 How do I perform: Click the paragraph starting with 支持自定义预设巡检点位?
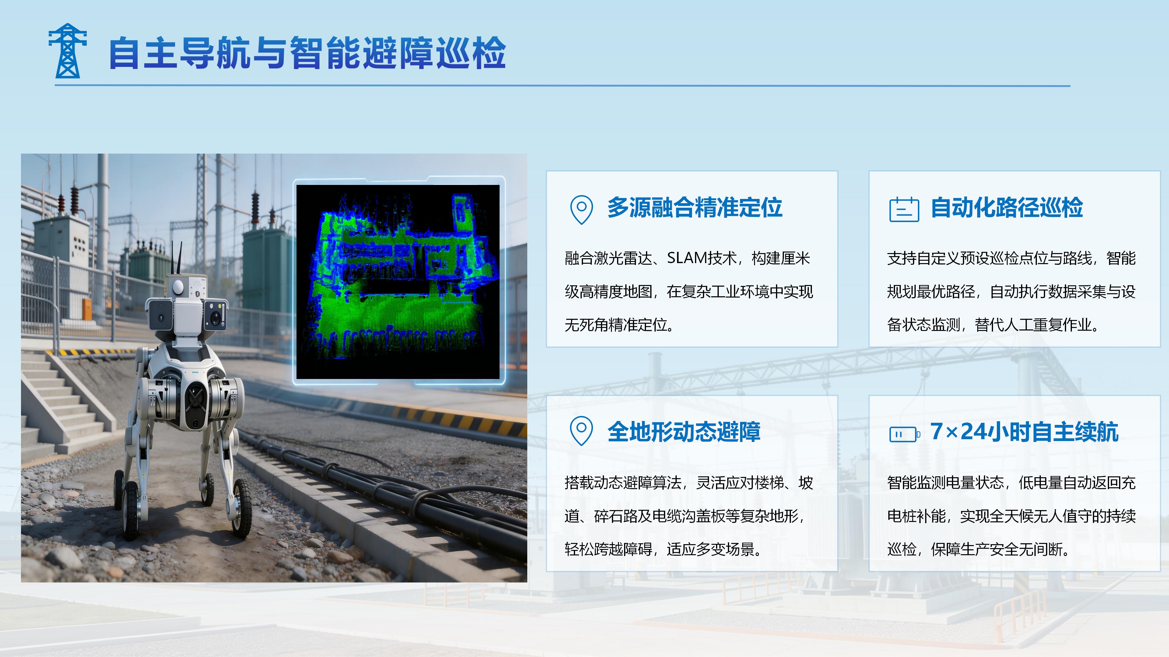coord(1012,291)
